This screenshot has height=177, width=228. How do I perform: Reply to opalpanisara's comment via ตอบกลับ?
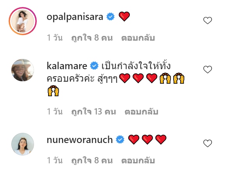(x=138, y=38)
